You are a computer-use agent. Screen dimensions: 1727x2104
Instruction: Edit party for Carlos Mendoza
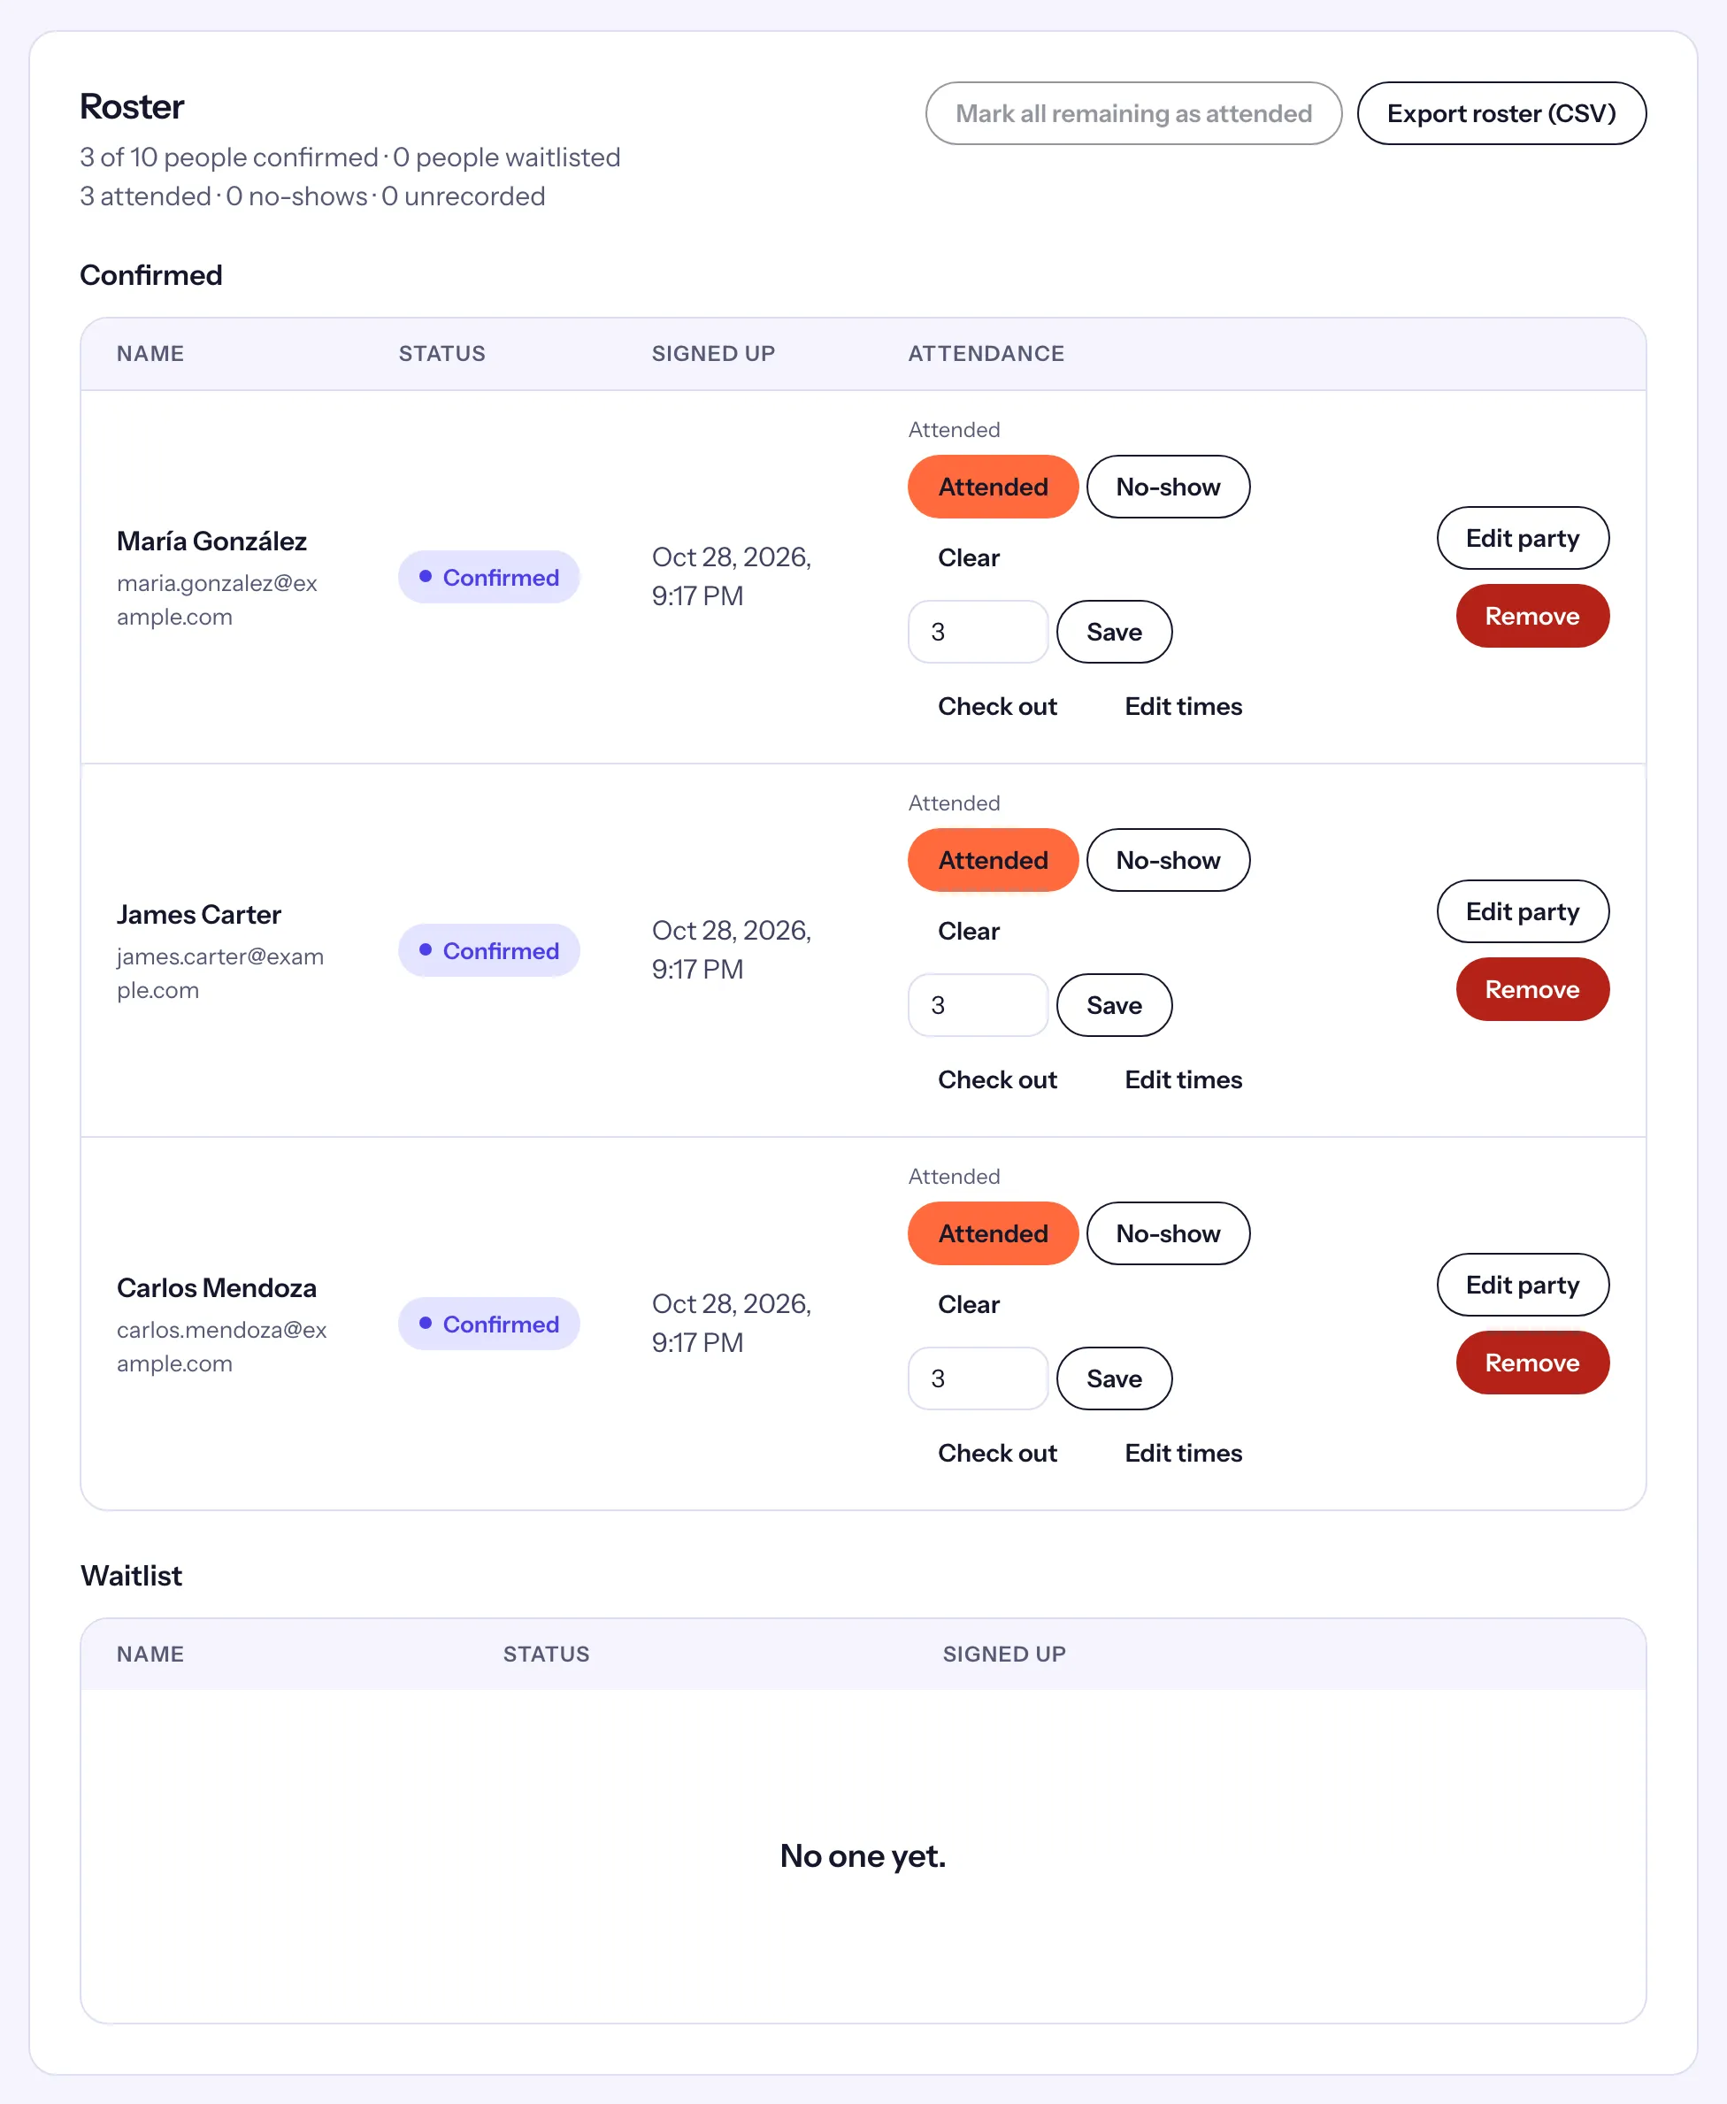pyautogui.click(x=1522, y=1285)
